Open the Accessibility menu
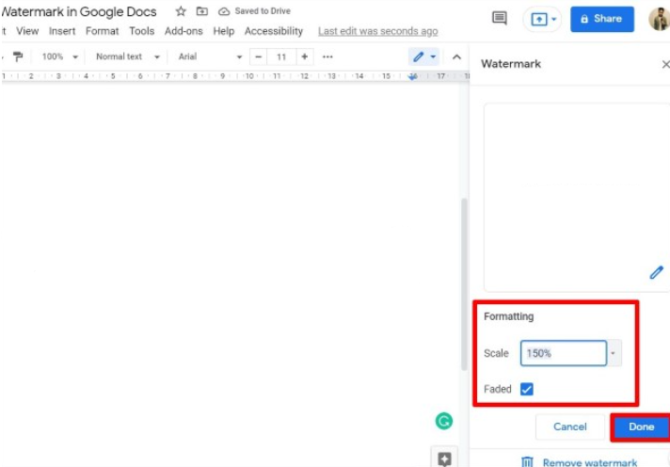The height and width of the screenshot is (467, 670). (274, 31)
